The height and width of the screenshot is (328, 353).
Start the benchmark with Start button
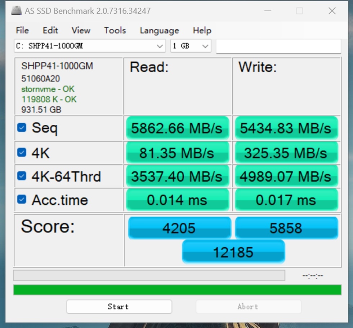(119, 307)
